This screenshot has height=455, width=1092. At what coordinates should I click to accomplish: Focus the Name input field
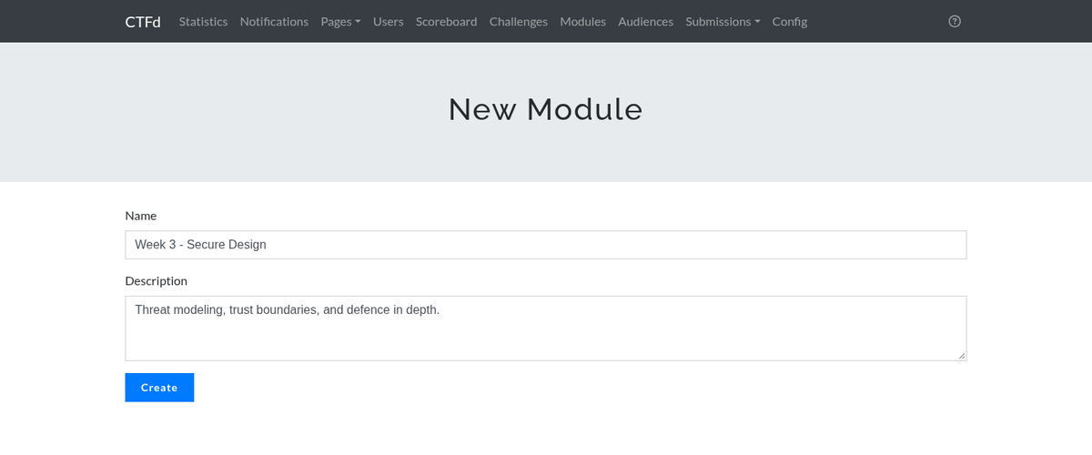coord(545,244)
